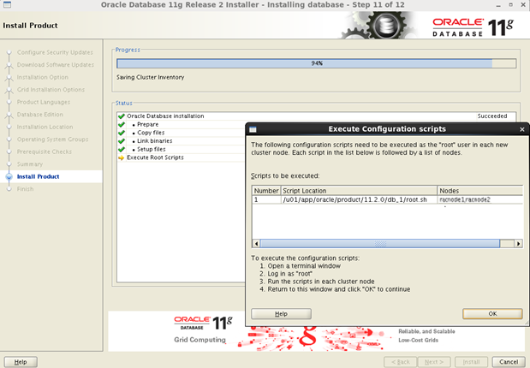Click green checkmark beside Link binaries

point(122,141)
